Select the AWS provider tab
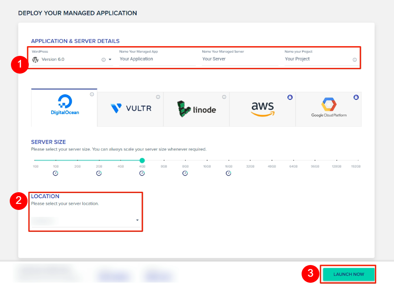Image resolution: width=394 pixels, height=284 pixels. tap(262, 109)
